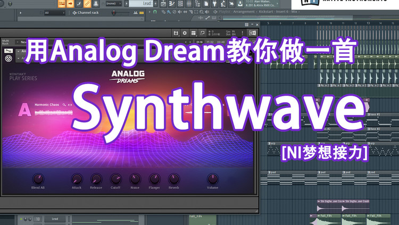
Task: Select the 01-16 multi rack page tab
Action: click(199, 42)
